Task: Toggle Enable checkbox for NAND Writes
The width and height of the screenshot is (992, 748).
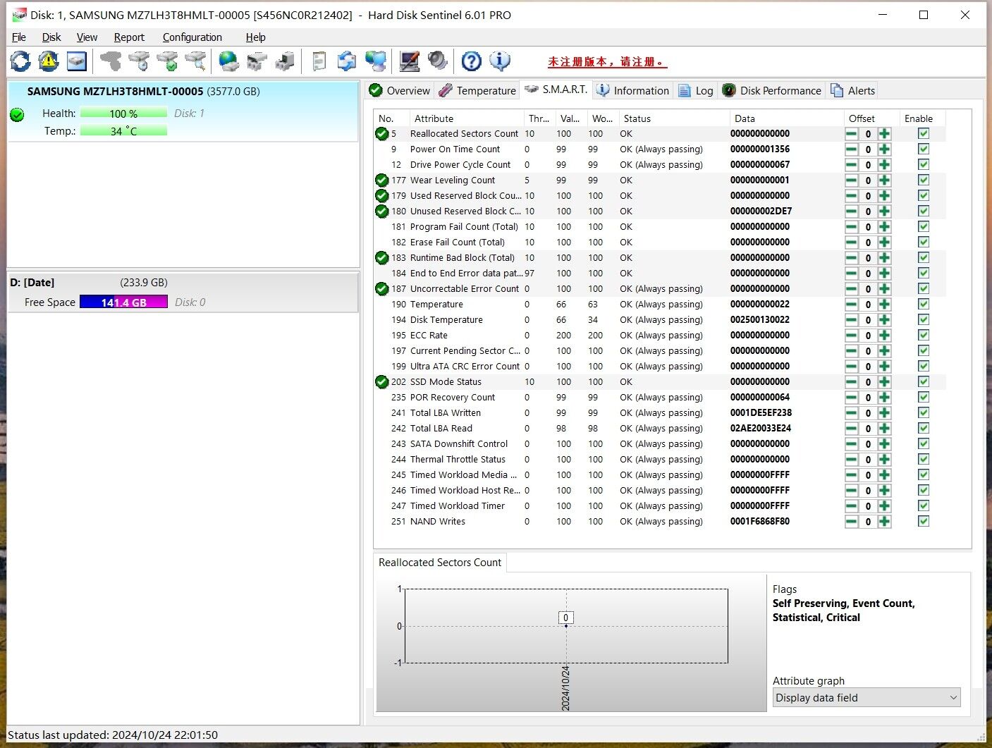Action: (x=924, y=521)
